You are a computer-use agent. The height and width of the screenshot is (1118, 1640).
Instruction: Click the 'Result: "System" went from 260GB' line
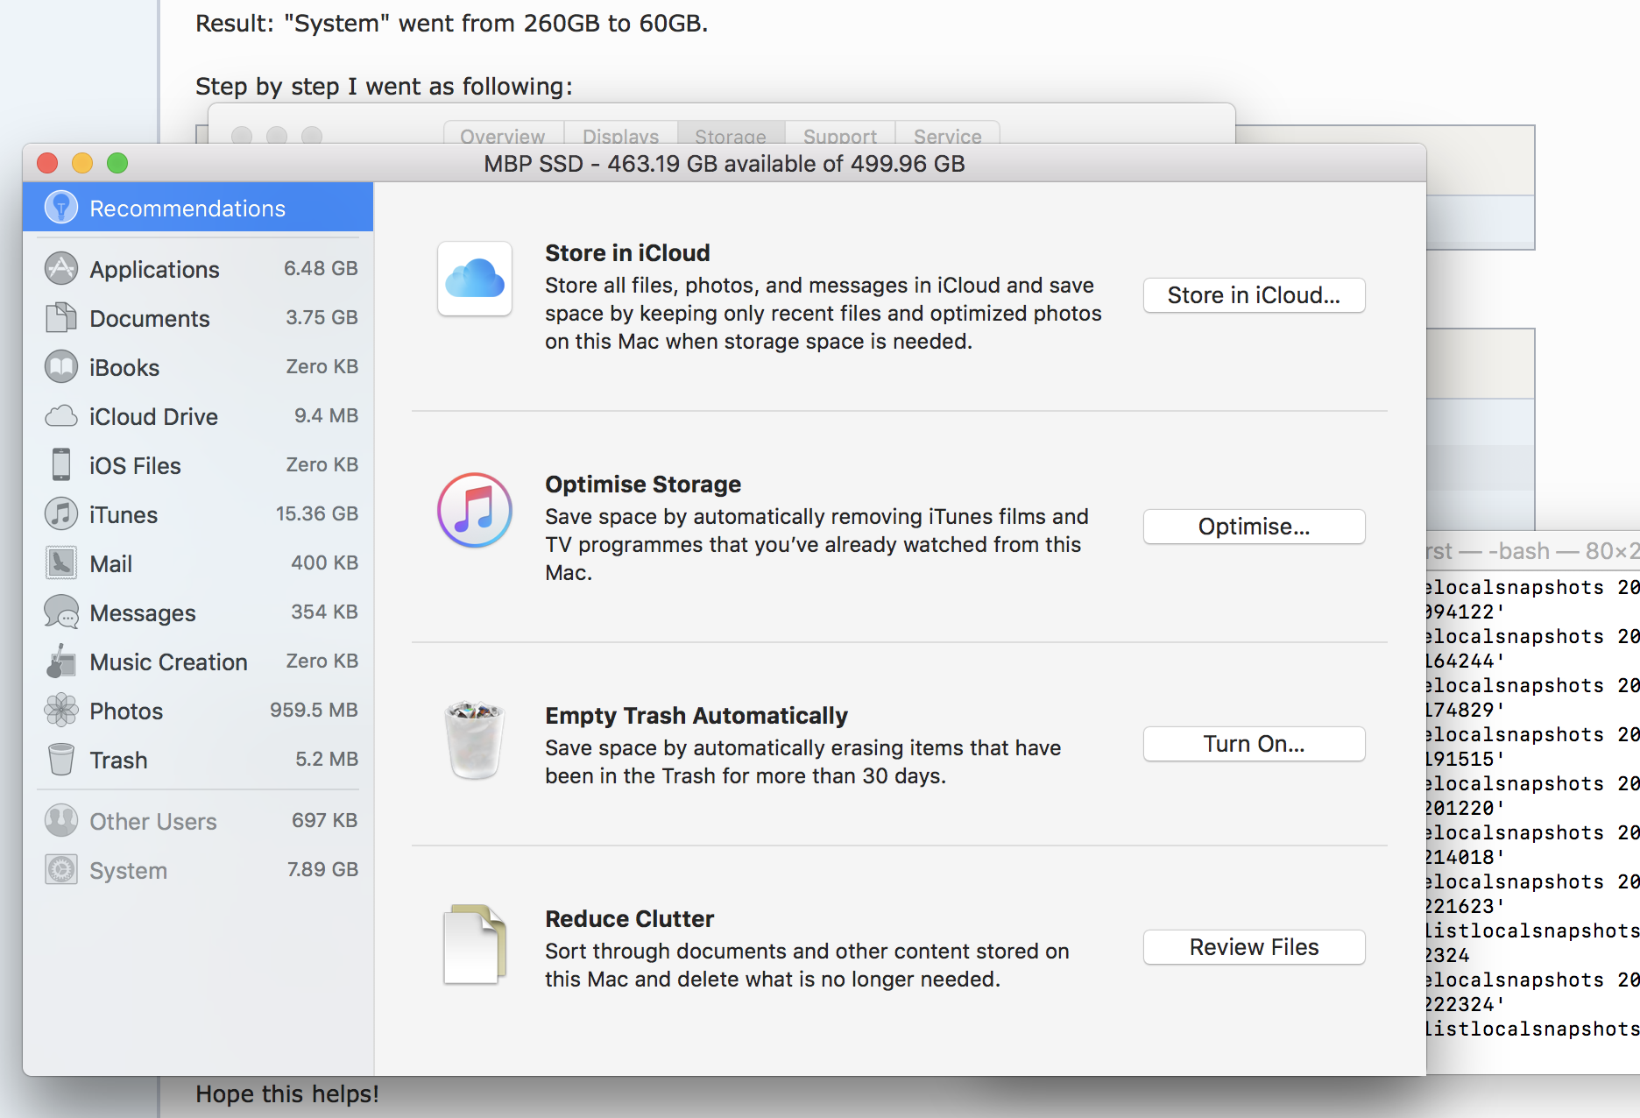(x=451, y=23)
